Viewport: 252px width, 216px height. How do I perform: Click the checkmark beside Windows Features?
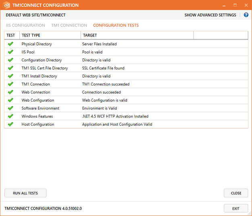(10, 116)
